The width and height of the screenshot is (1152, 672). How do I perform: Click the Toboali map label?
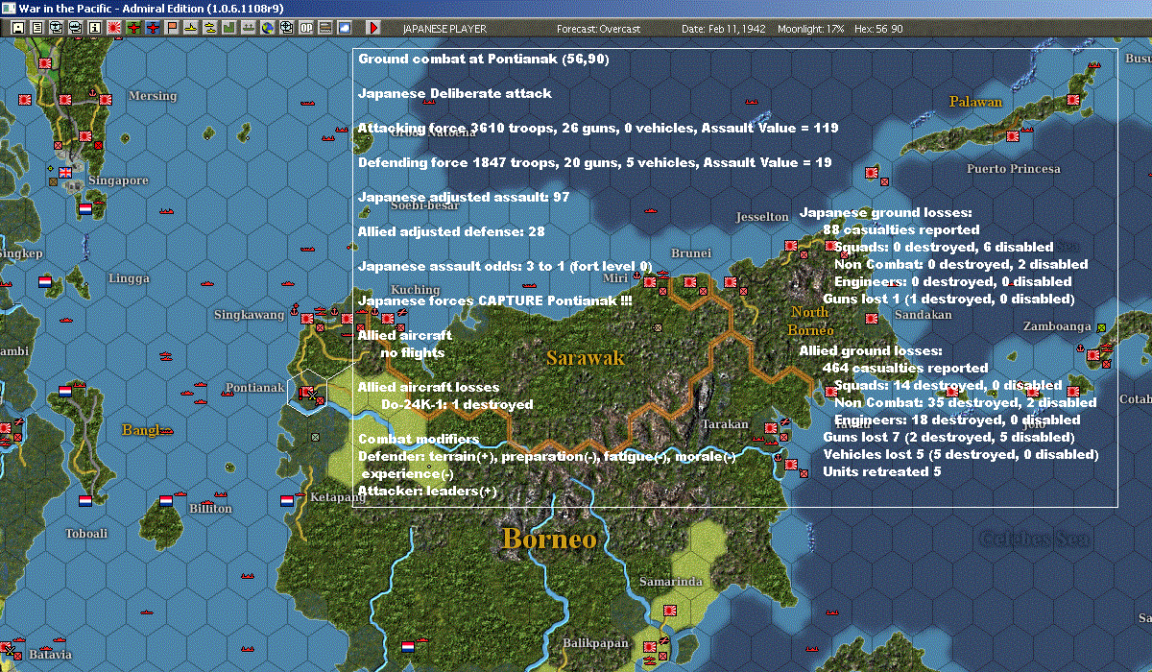(86, 534)
